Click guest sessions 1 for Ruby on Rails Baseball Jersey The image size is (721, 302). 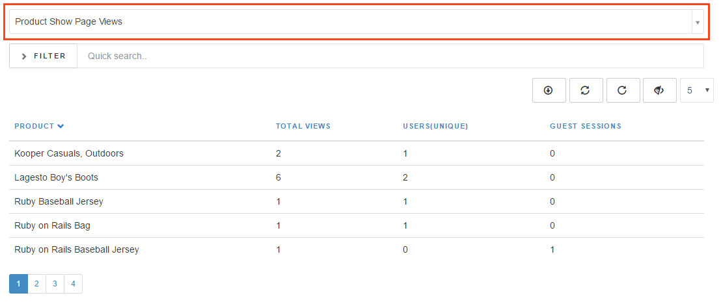[x=552, y=249]
